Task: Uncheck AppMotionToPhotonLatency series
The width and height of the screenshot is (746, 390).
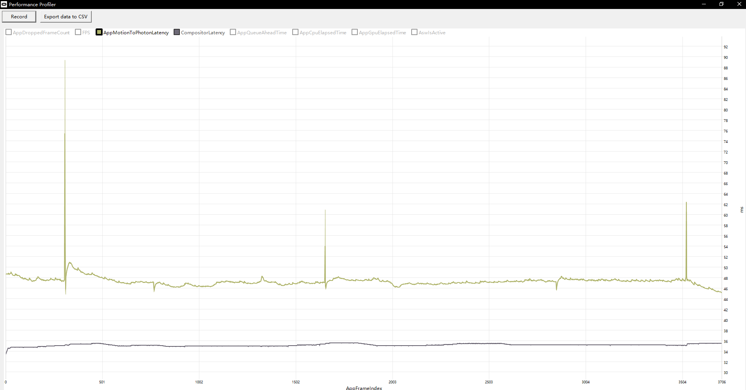Action: (99, 32)
